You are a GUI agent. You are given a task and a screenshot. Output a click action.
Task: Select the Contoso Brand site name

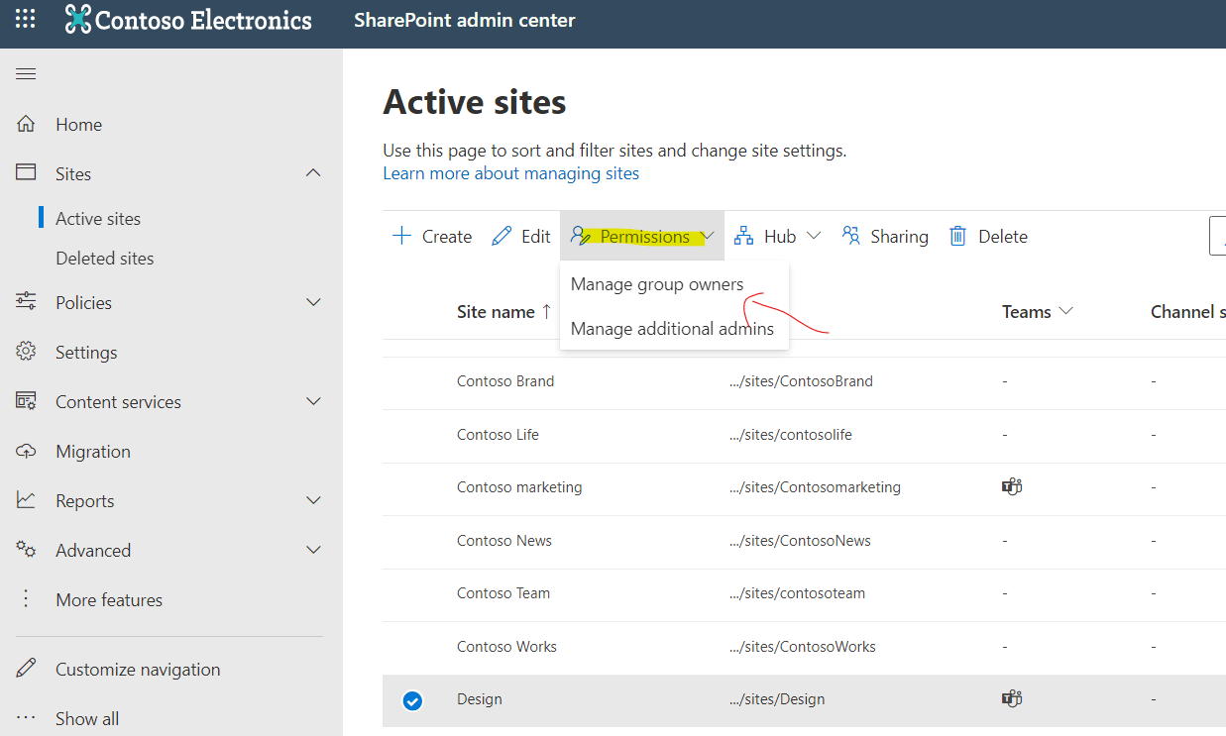[505, 380]
